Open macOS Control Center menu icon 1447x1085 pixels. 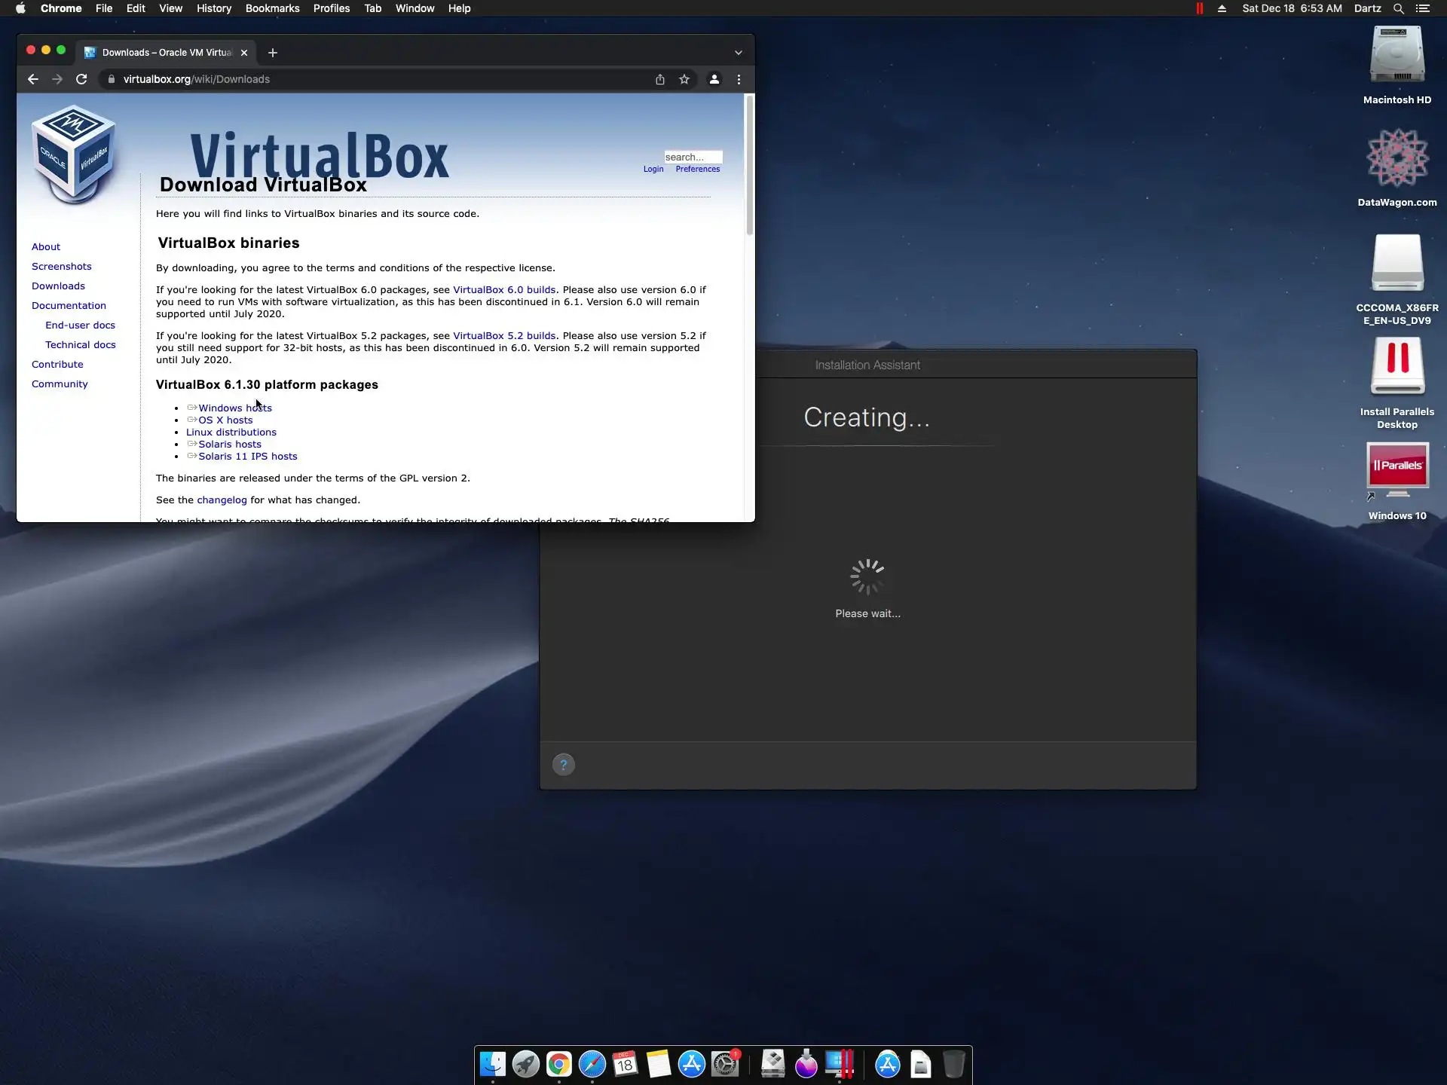point(1422,8)
